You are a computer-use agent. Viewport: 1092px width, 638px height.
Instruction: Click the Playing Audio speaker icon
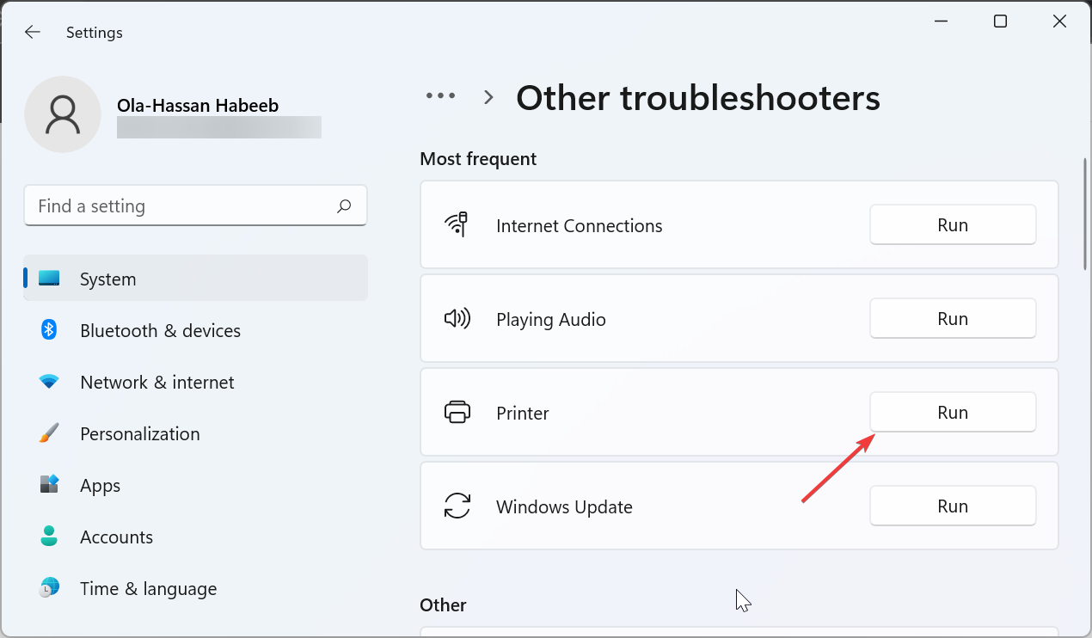click(x=457, y=319)
